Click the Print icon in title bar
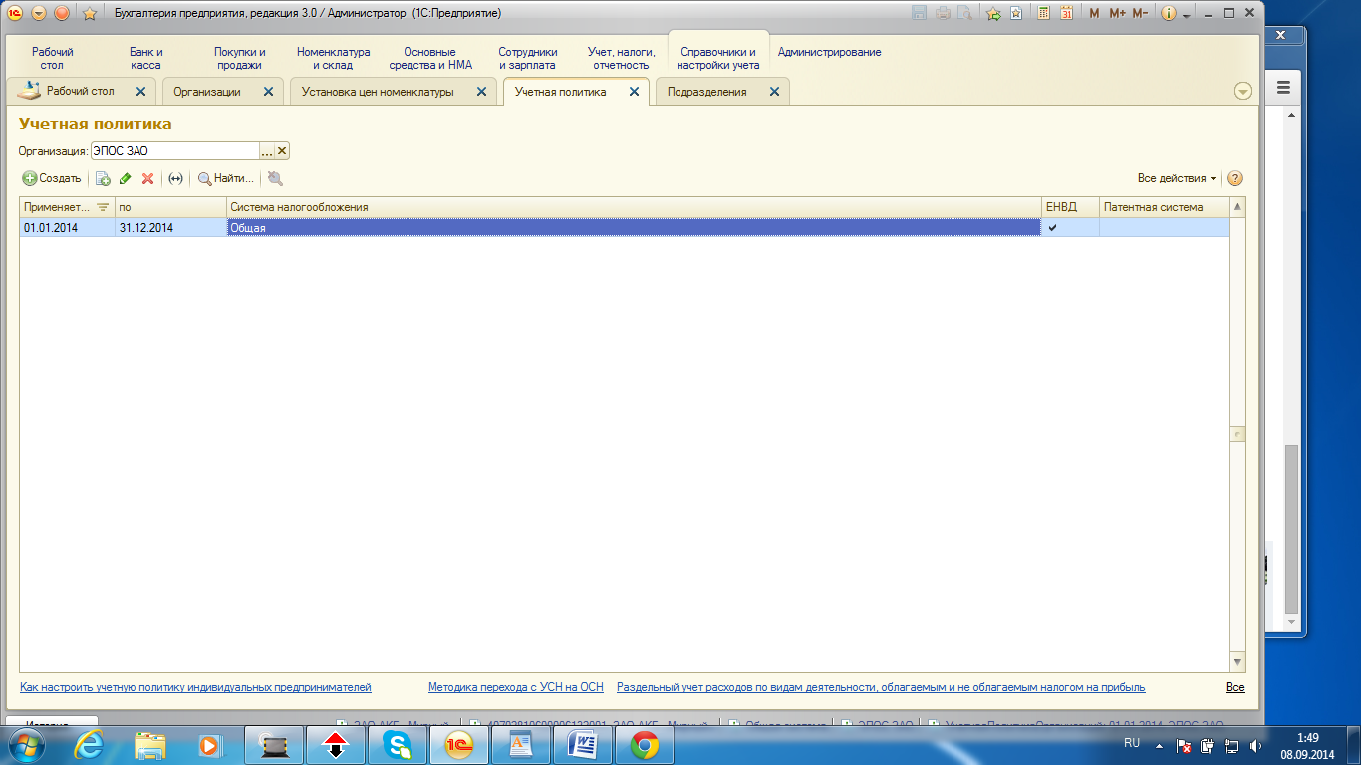The width and height of the screenshot is (1361, 765). (942, 14)
